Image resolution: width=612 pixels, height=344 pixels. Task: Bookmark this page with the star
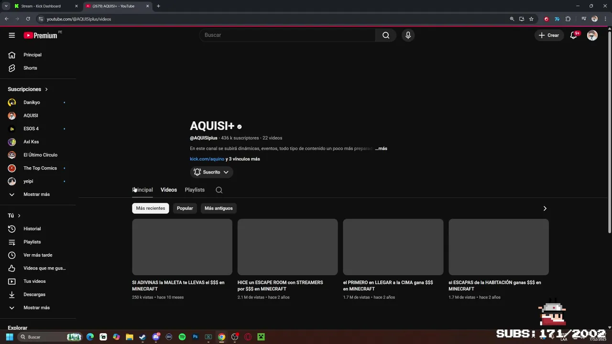531,19
